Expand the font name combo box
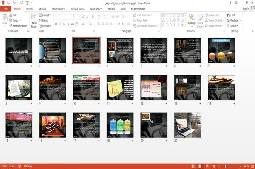The height and width of the screenshot is (169, 255). (72, 17)
